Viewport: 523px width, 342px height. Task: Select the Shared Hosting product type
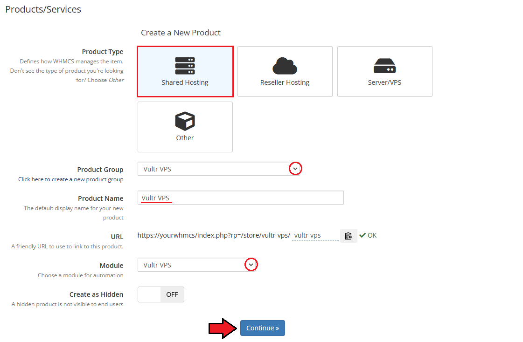[x=185, y=72]
